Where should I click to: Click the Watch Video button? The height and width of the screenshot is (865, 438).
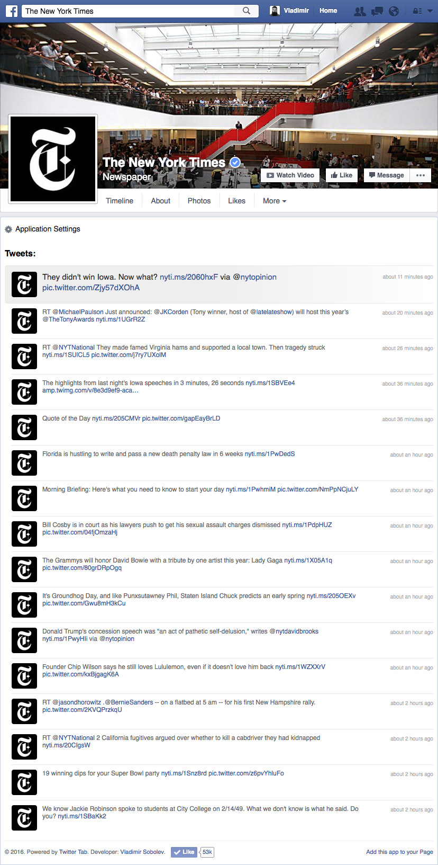[290, 175]
